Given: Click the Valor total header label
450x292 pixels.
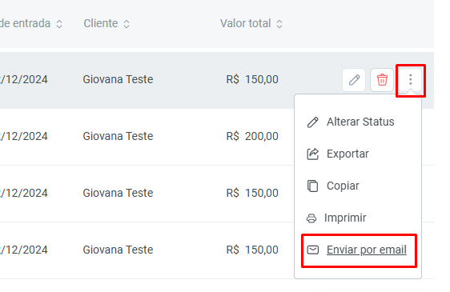Looking at the screenshot, I should 245,23.
